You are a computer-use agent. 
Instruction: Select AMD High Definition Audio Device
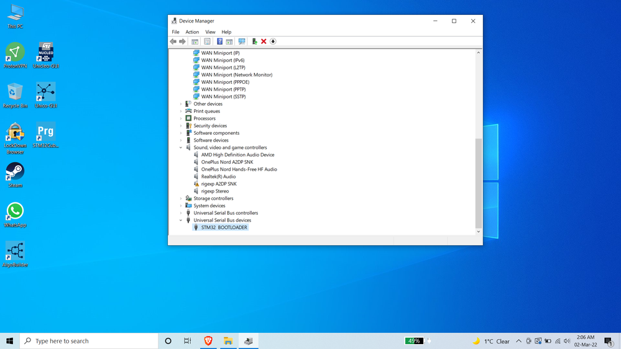pyautogui.click(x=237, y=155)
